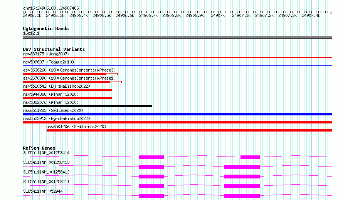Open nsv6511283 (Sedlazeck2020) label
The height and width of the screenshot is (200, 343).
(53, 110)
